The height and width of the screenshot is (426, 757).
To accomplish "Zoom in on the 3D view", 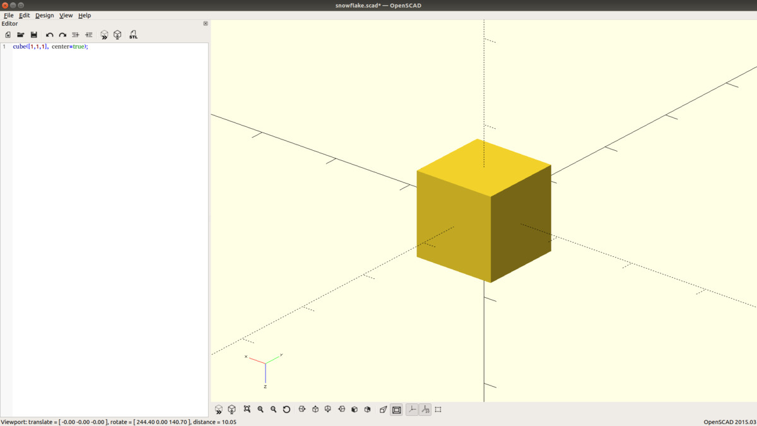I will (261, 410).
